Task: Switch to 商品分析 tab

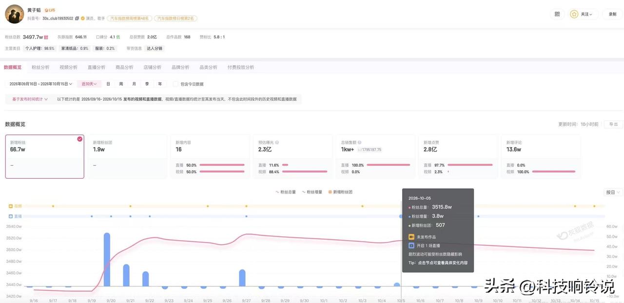Action: pyautogui.click(x=124, y=67)
